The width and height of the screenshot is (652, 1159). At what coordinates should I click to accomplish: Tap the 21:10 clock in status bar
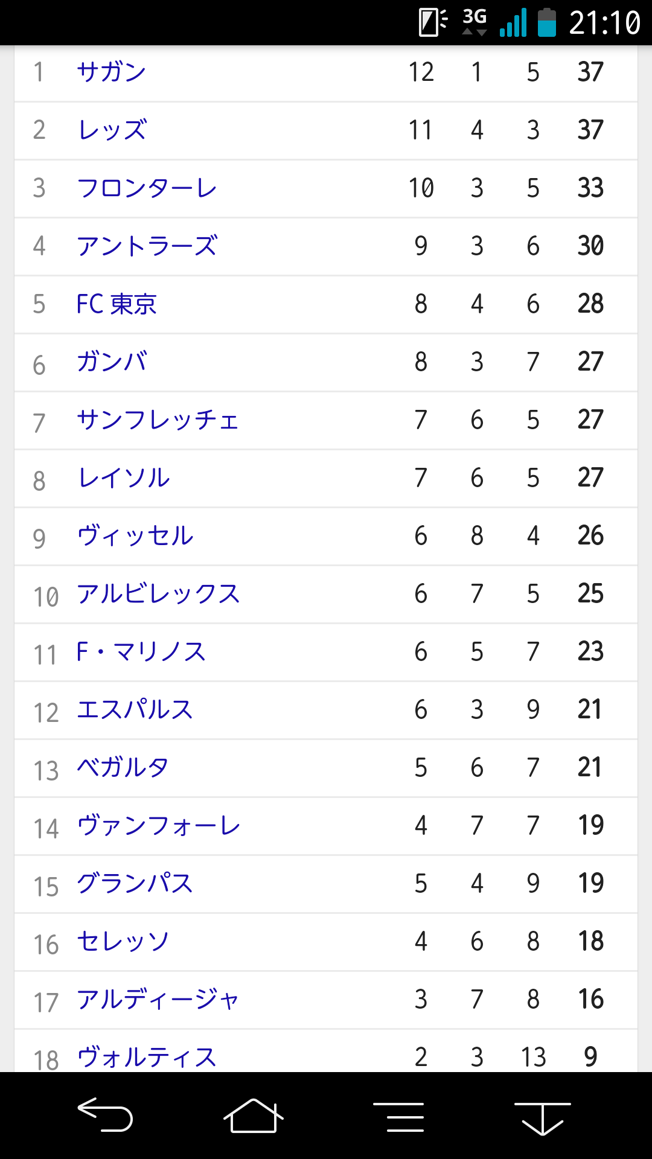point(604,23)
